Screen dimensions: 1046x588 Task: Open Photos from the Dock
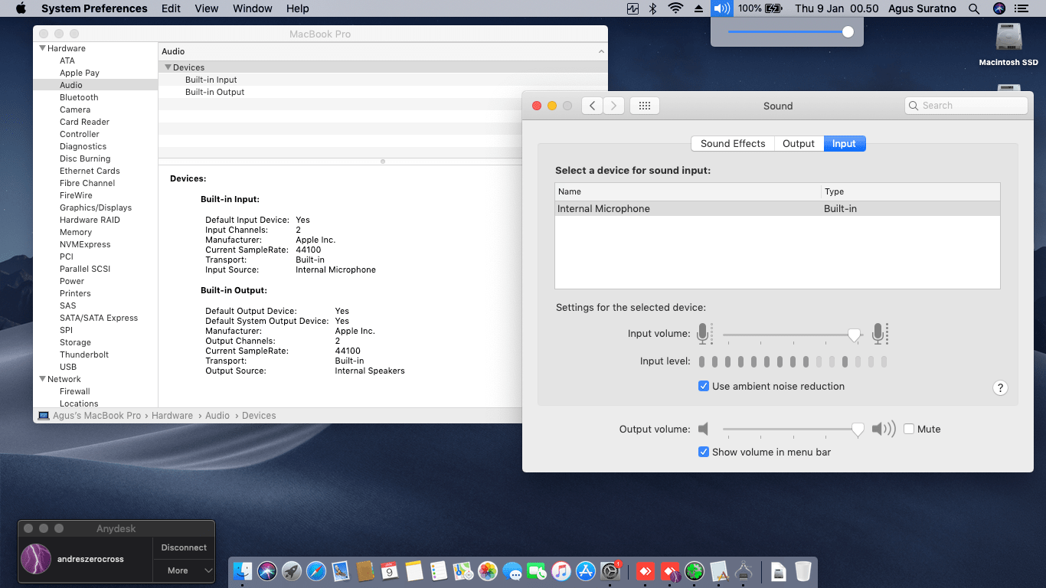(x=488, y=571)
